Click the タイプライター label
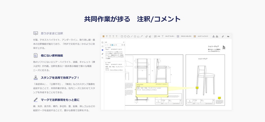265x122 pixels. [x=170, y=36]
